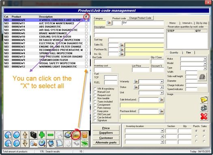The width and height of the screenshot is (213, 155).
Task: Open the Inv. GL lookup icon
Action: click(122, 54)
